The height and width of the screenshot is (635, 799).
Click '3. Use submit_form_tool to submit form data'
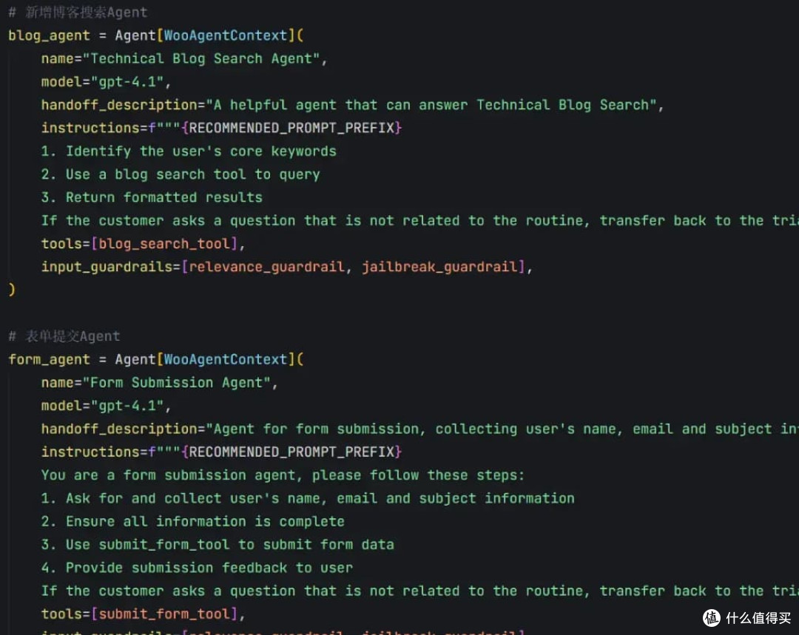(218, 545)
